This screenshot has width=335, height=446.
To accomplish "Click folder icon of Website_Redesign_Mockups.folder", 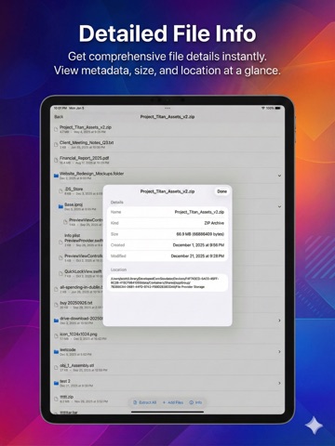I will point(56,176).
